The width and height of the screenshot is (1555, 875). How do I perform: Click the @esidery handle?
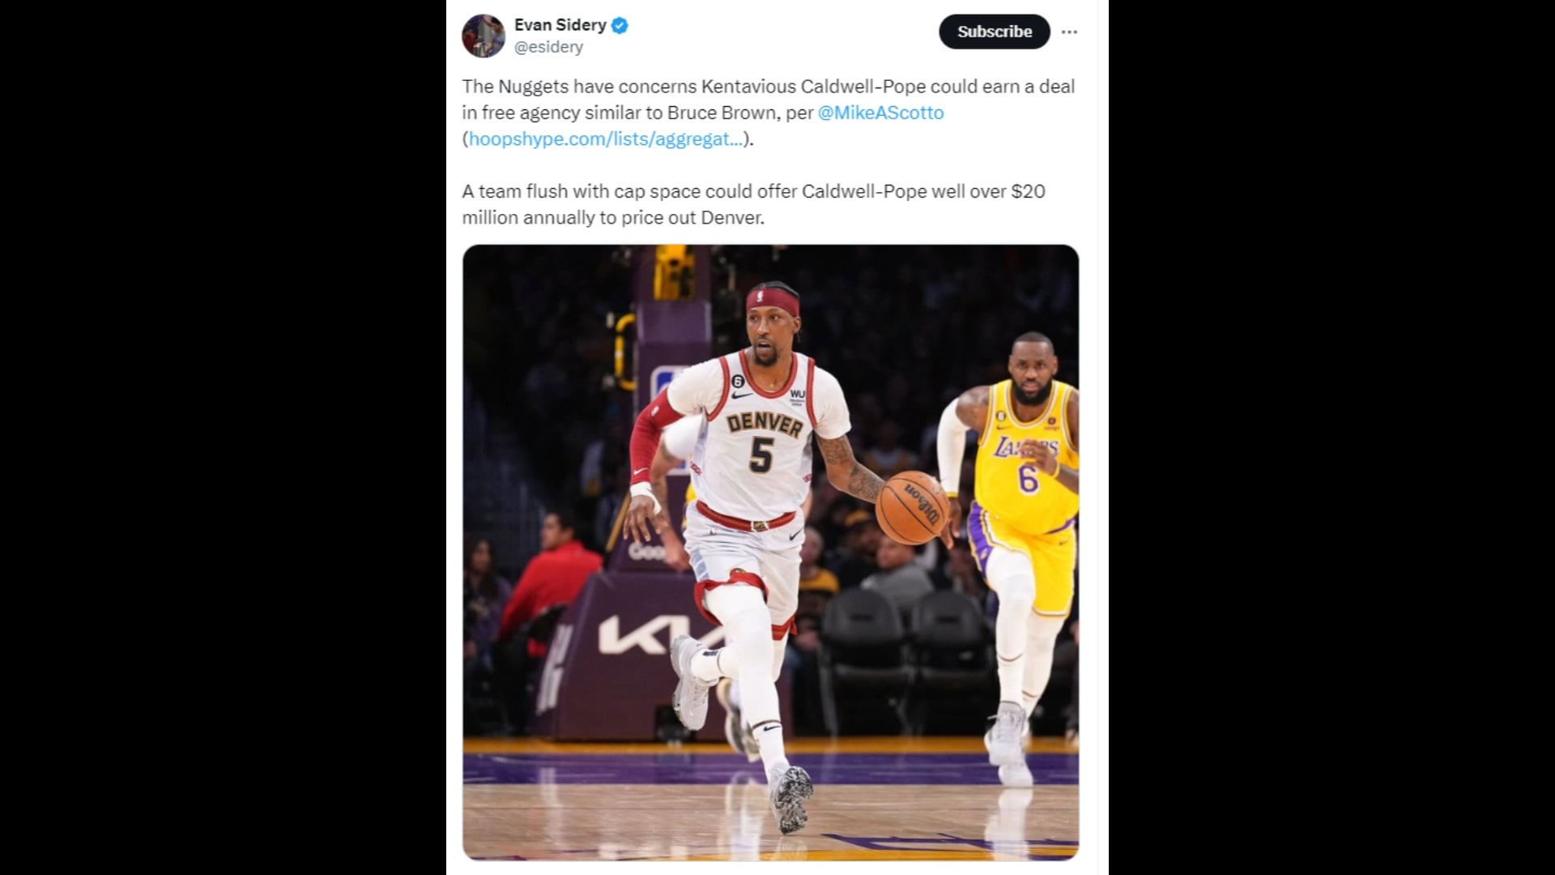(x=548, y=47)
